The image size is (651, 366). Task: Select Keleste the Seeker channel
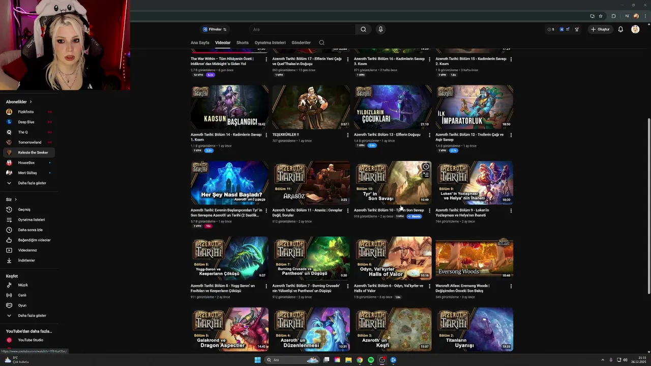(x=29, y=152)
